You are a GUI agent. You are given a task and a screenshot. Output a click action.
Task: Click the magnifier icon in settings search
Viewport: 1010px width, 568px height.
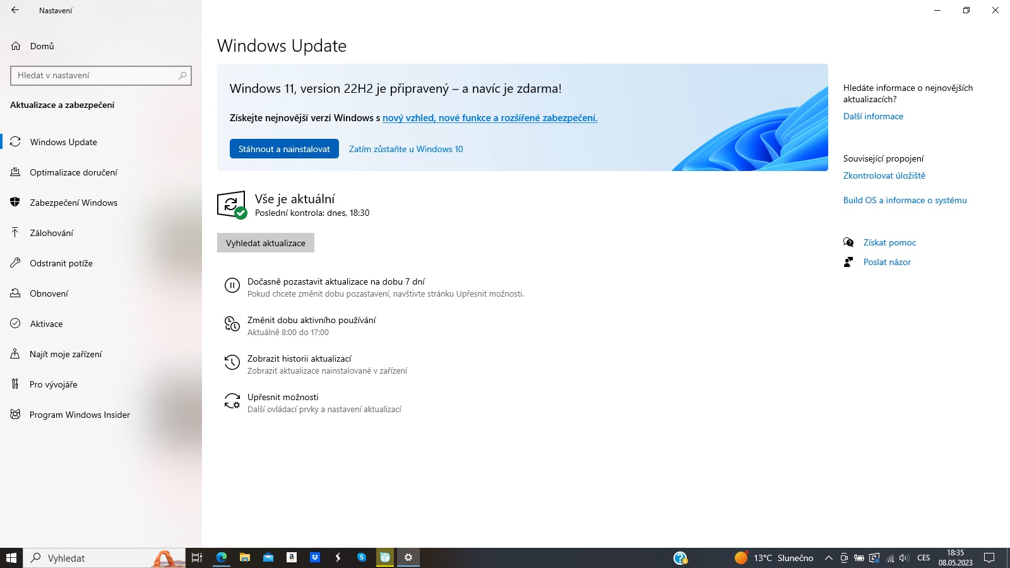(x=182, y=76)
